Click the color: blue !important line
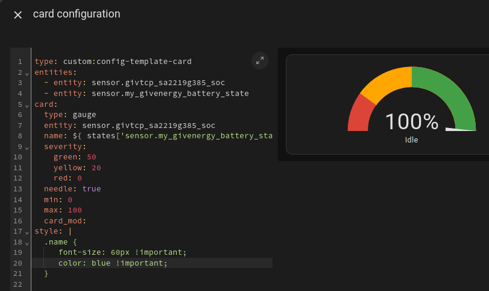The width and height of the screenshot is (489, 291). 113,263
